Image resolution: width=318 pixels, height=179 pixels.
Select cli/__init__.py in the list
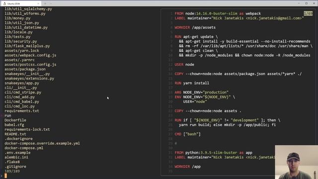point(21,88)
